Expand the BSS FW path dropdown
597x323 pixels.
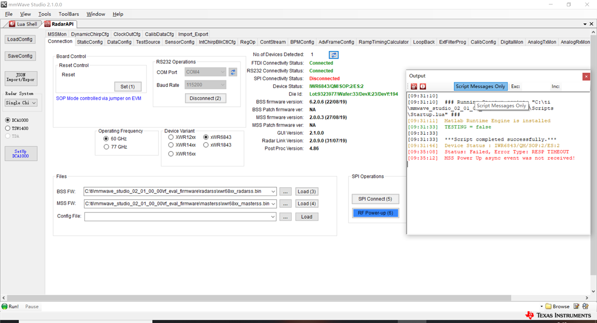[x=273, y=192]
